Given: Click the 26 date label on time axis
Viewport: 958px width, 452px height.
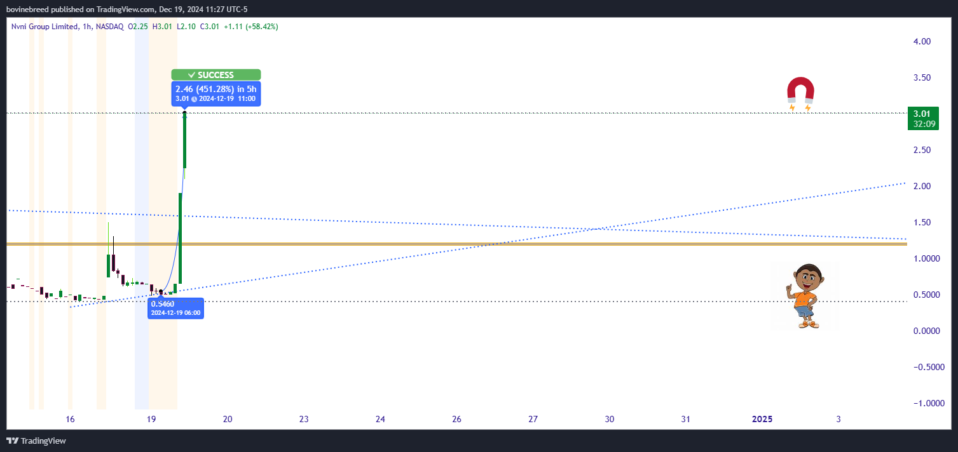Looking at the screenshot, I should (456, 419).
